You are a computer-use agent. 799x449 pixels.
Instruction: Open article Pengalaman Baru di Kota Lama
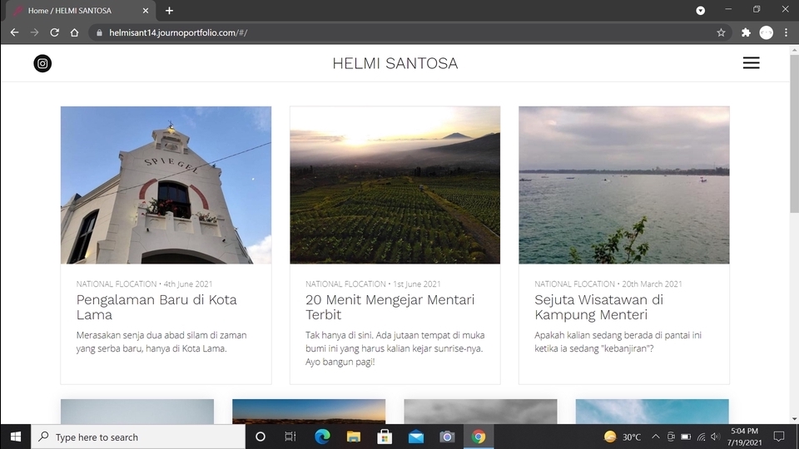pyautogui.click(x=156, y=307)
